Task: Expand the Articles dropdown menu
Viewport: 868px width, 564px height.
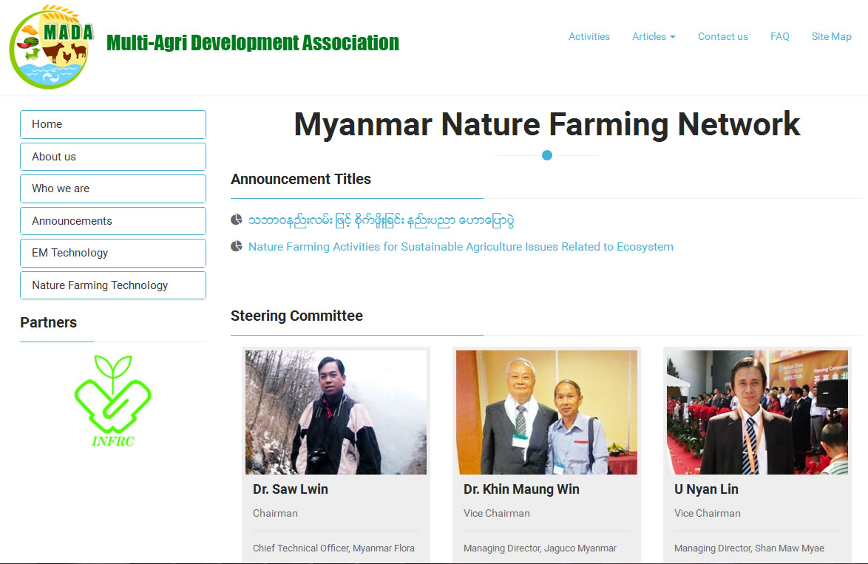Action: tap(654, 36)
